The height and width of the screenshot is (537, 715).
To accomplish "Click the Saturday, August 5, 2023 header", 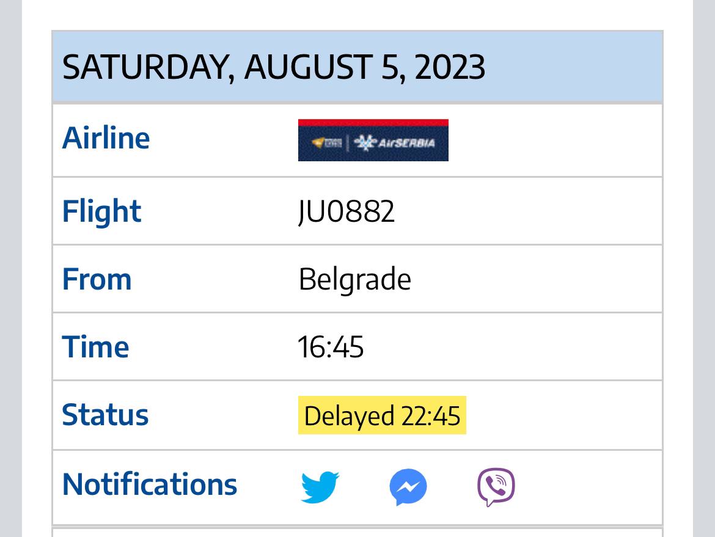I will (358, 67).
